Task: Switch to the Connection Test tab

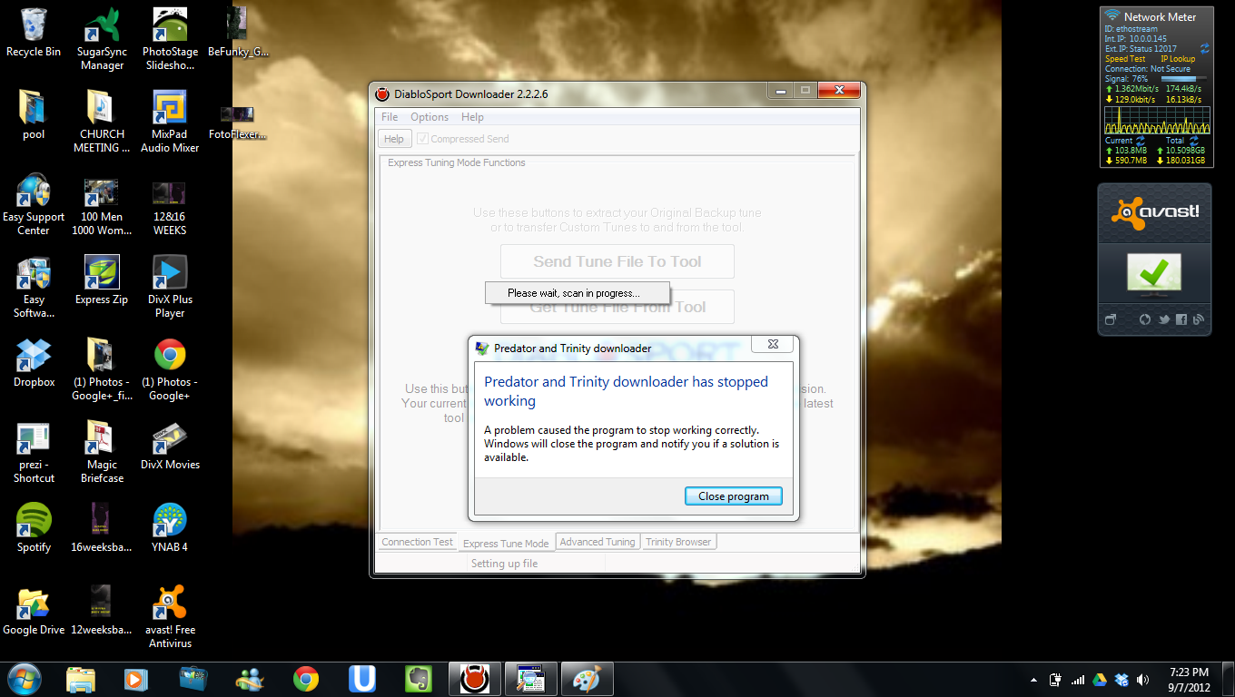Action: coord(417,542)
